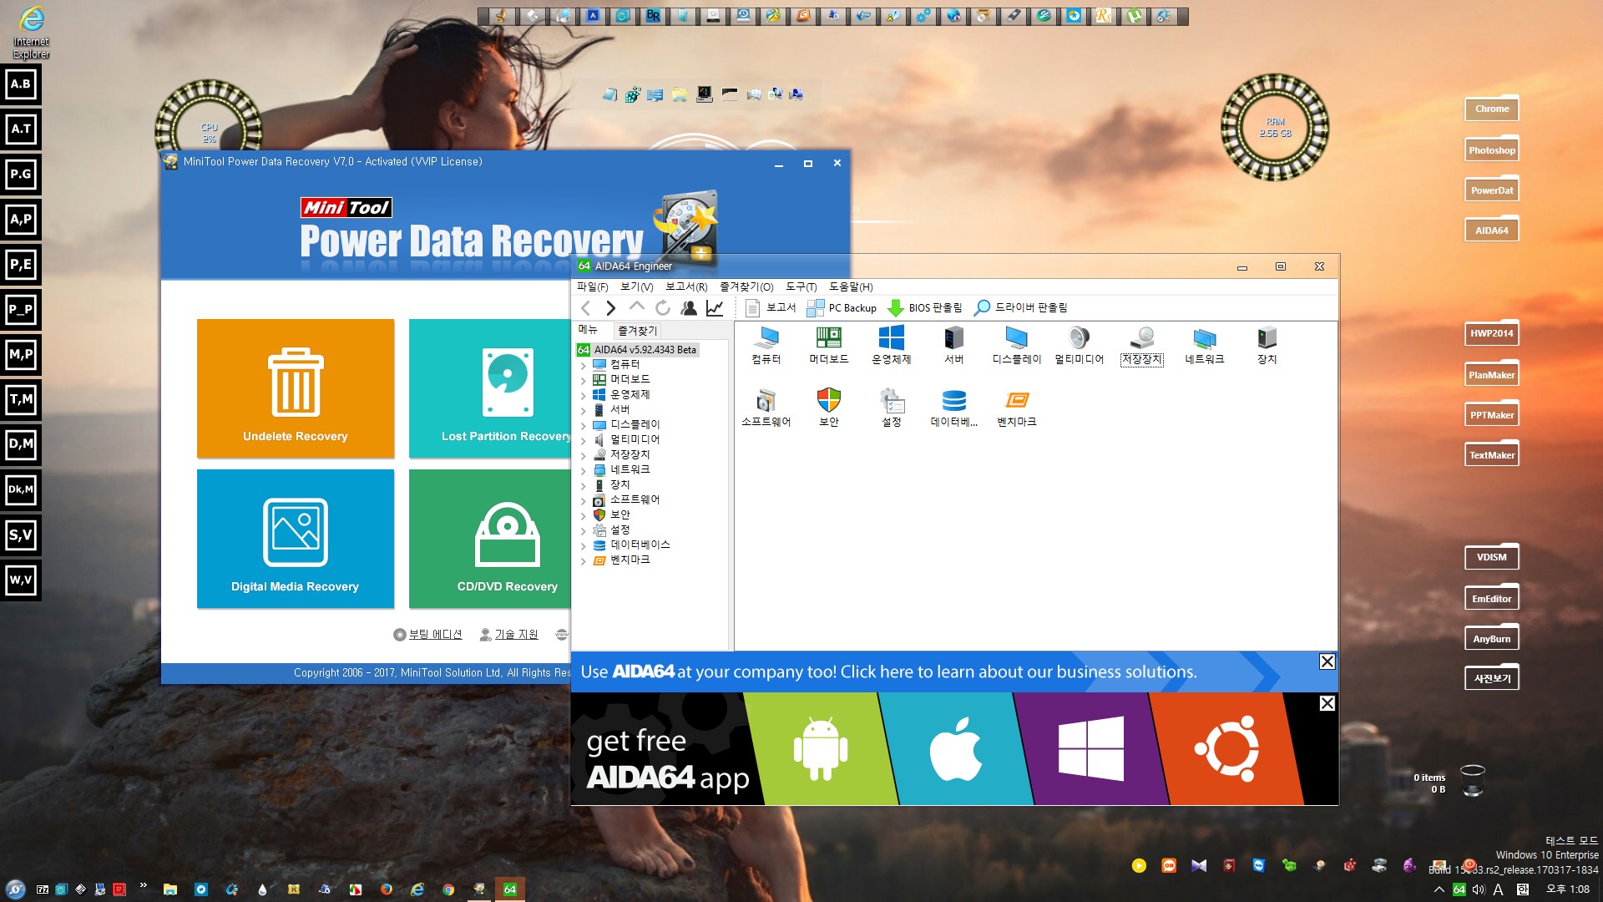
Task: Expand the 소프트웨어 tree node
Action: tap(583, 501)
